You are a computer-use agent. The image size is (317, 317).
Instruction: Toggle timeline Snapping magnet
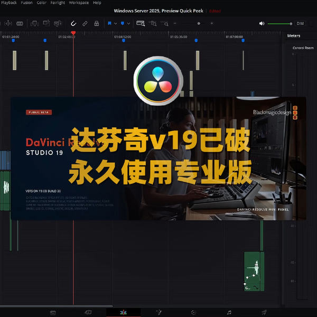(x=73, y=23)
